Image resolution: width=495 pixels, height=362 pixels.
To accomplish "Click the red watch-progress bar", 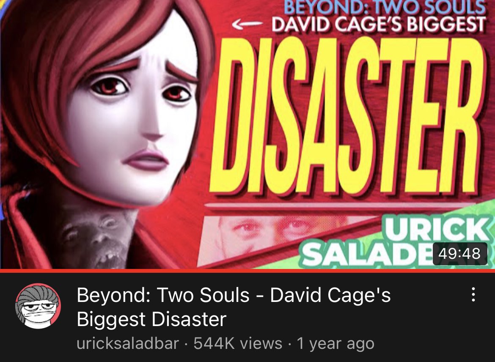I will (247, 271).
